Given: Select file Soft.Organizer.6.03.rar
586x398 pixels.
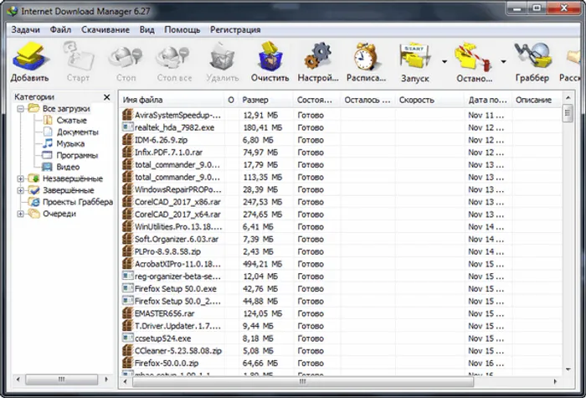Looking at the screenshot, I should (177, 239).
